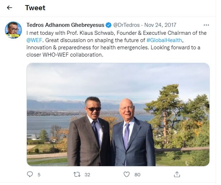This screenshot has width=221, height=185.
Task: Click the reply count 5
Action: click(x=39, y=175)
